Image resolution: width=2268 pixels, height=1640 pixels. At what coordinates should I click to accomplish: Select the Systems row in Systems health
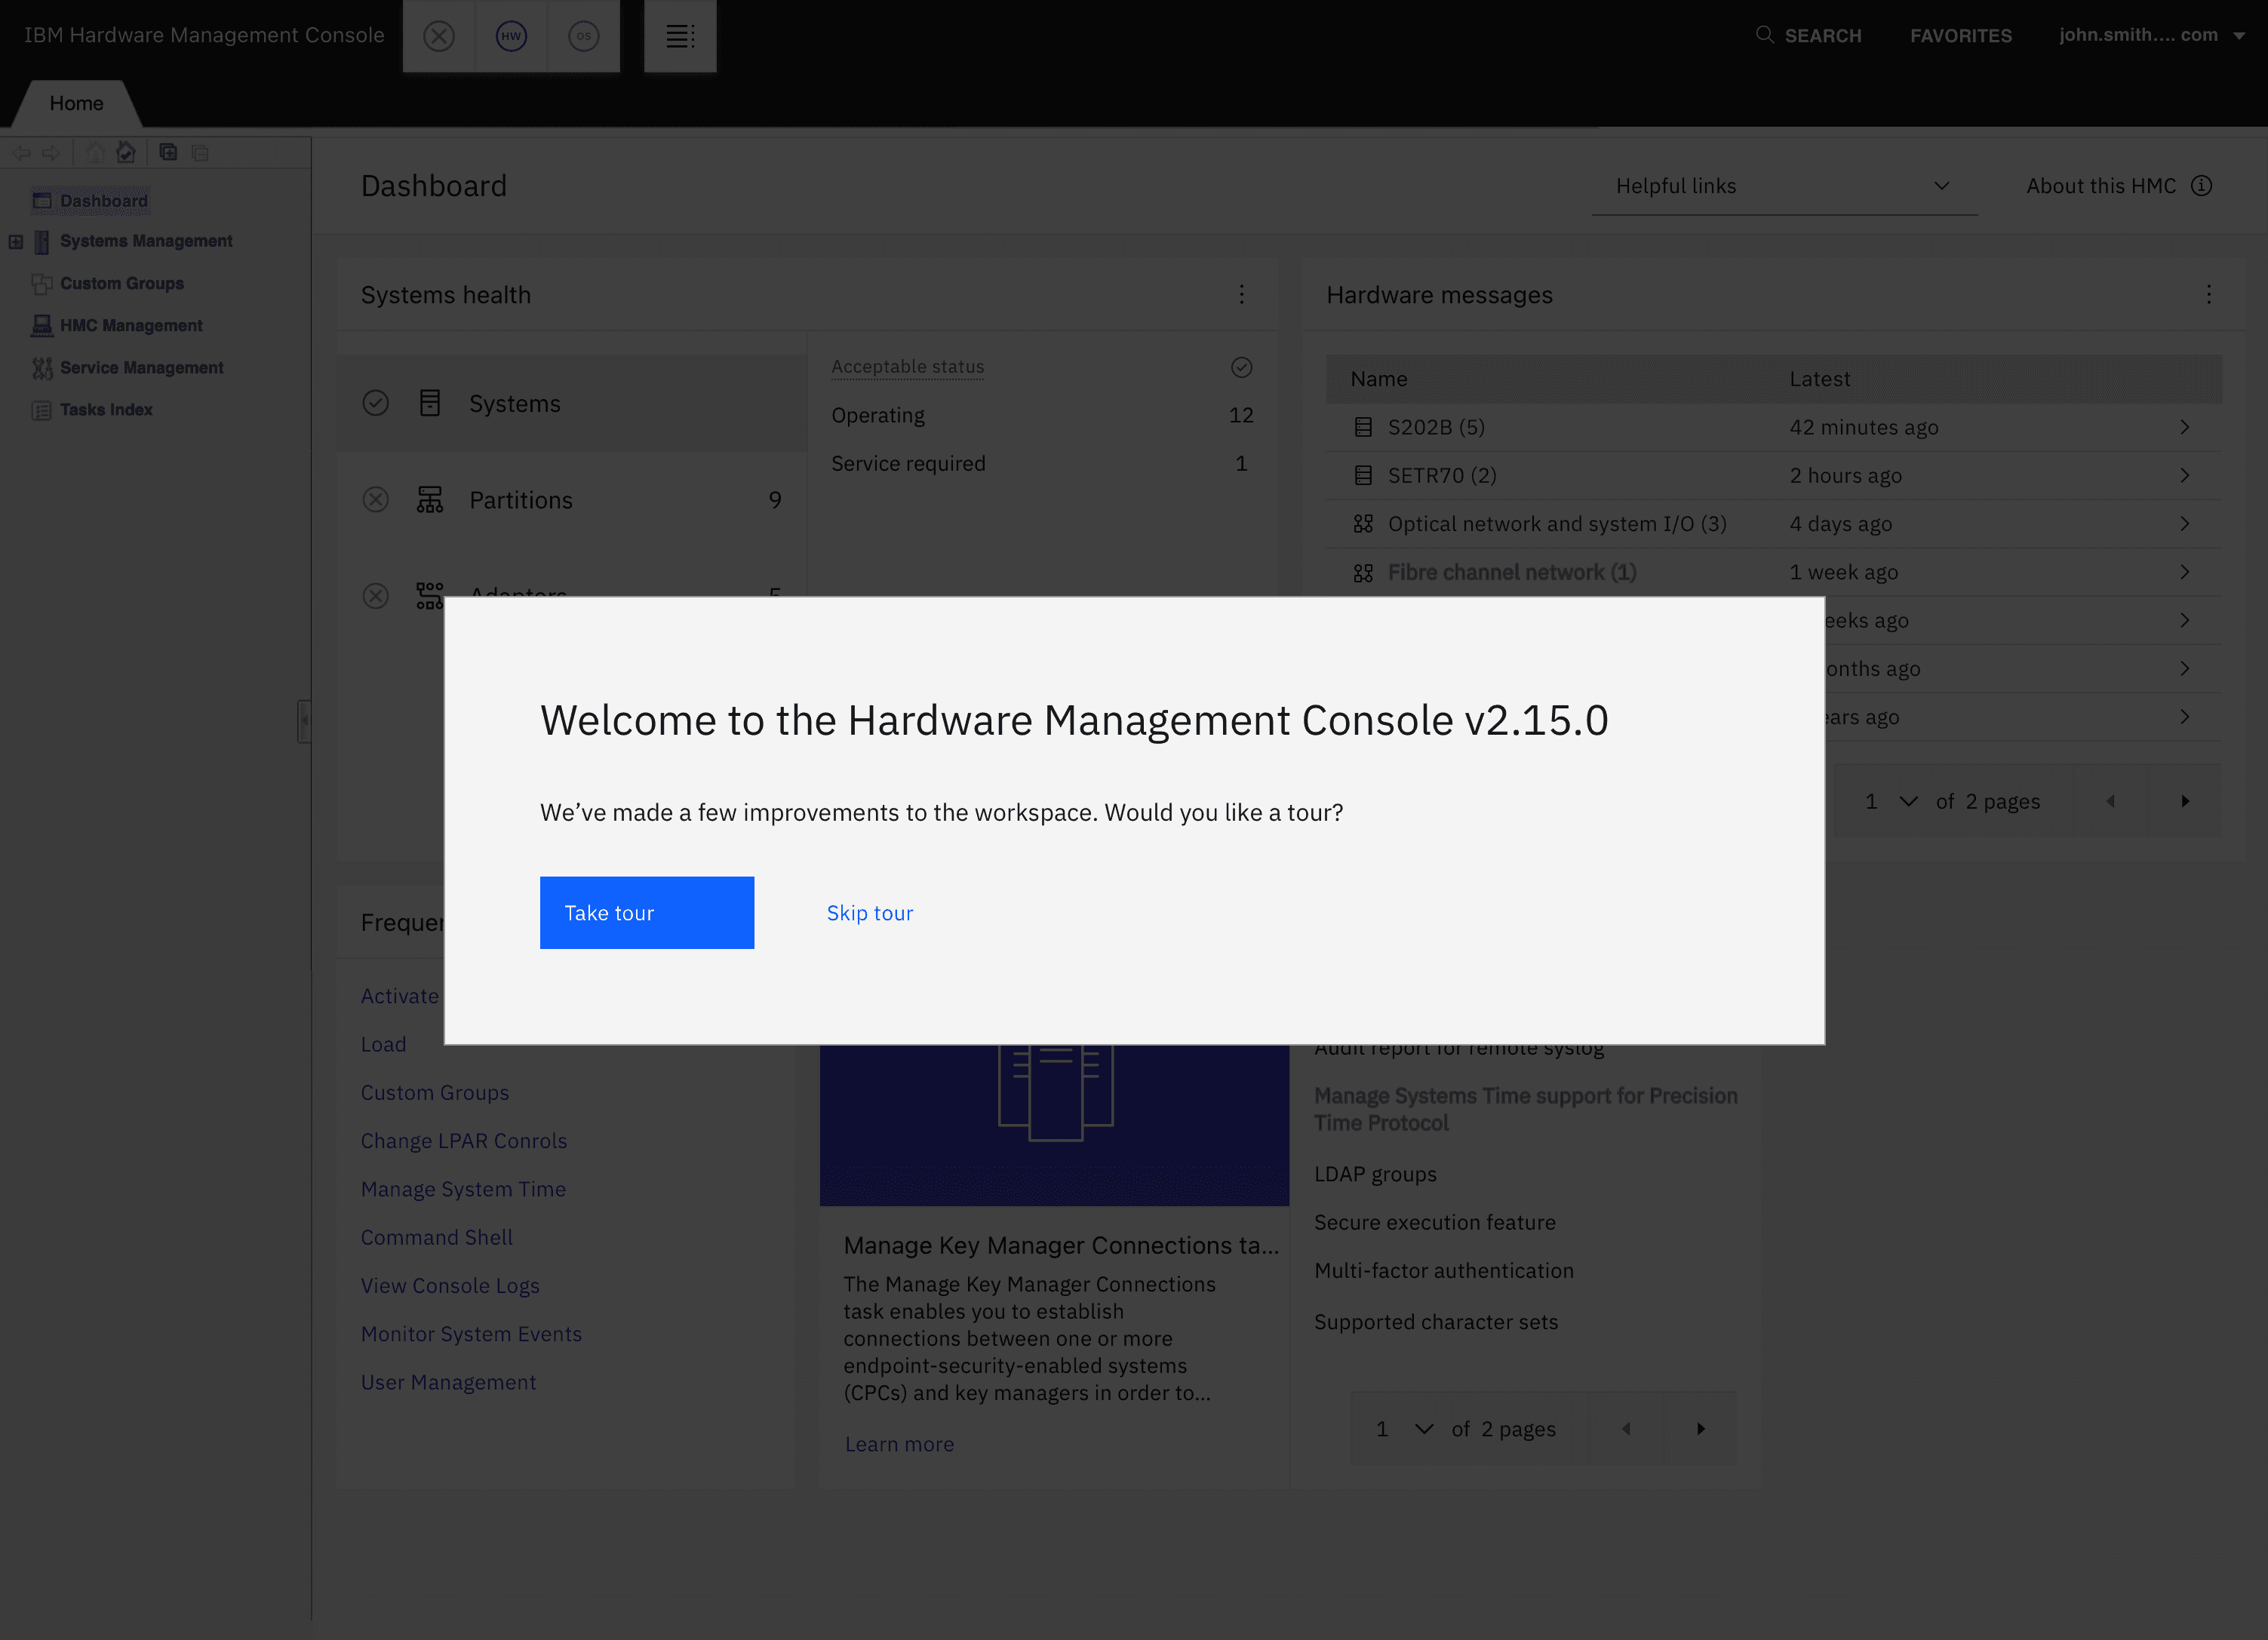pyautogui.click(x=571, y=403)
